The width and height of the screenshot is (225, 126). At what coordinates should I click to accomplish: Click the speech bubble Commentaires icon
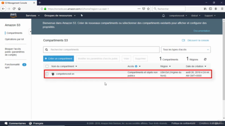pos(6,123)
